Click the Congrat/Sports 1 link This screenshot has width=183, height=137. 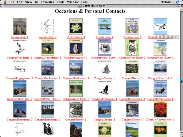click(76, 120)
